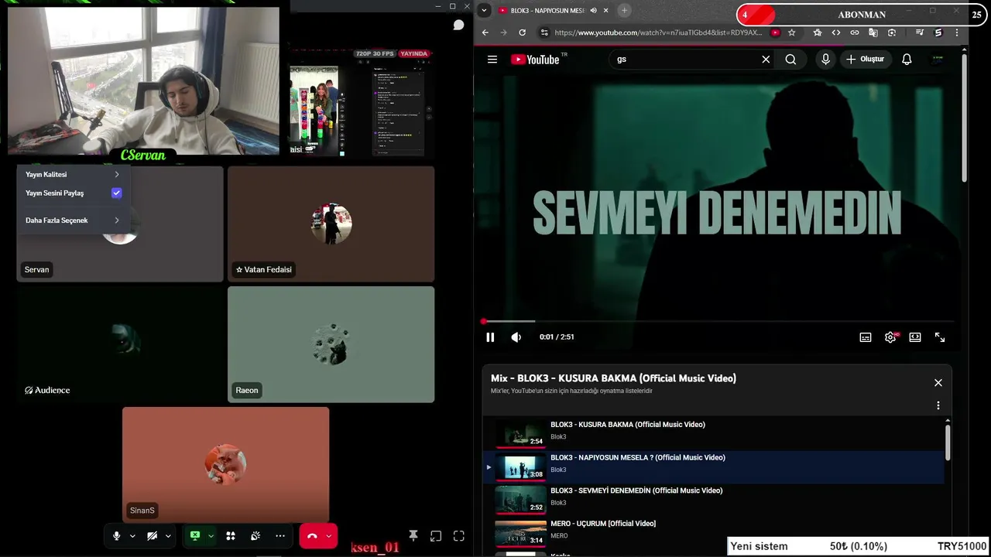The image size is (991, 557).
Task: Pop out the Discord call window
Action: tap(436, 535)
